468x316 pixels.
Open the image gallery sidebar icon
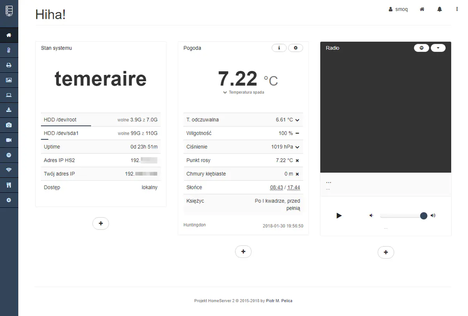point(9,80)
